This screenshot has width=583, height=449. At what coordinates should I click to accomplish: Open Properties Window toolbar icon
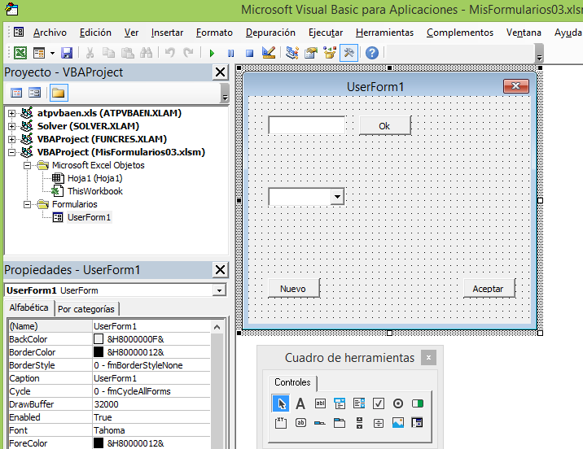point(311,53)
